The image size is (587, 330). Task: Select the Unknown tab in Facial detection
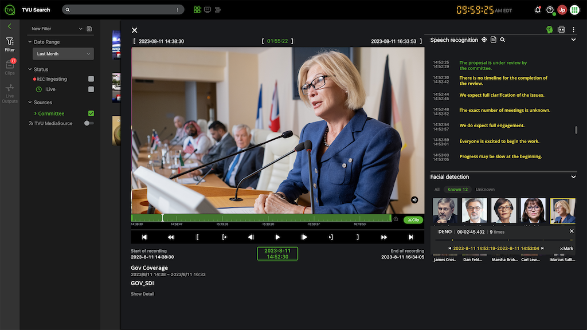point(484,189)
